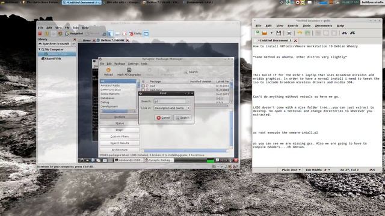Screen dimensions: 385x216
Task: Cancel the Find dialog
Action: pos(164,118)
